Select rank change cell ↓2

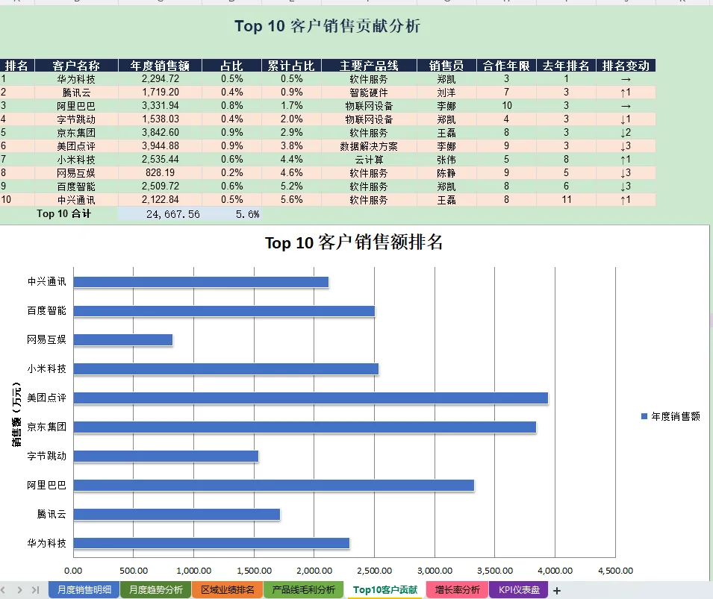click(x=626, y=133)
